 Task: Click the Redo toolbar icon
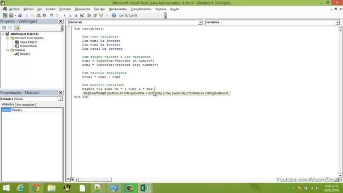click(57, 16)
